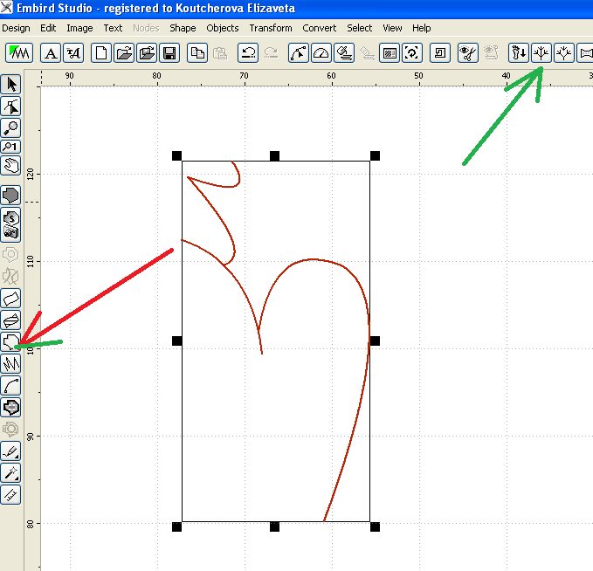
Task: Click the measure ruler tool
Action: tap(11, 494)
